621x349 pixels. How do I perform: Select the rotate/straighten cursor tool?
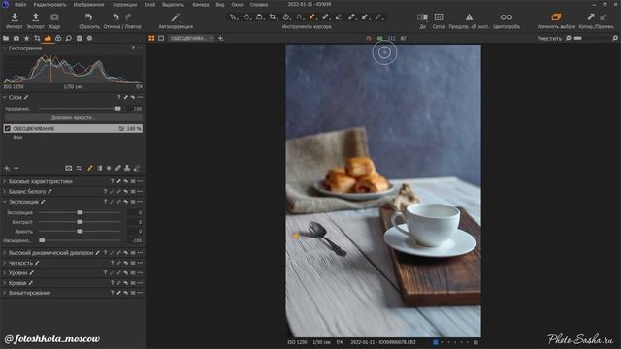pos(286,17)
